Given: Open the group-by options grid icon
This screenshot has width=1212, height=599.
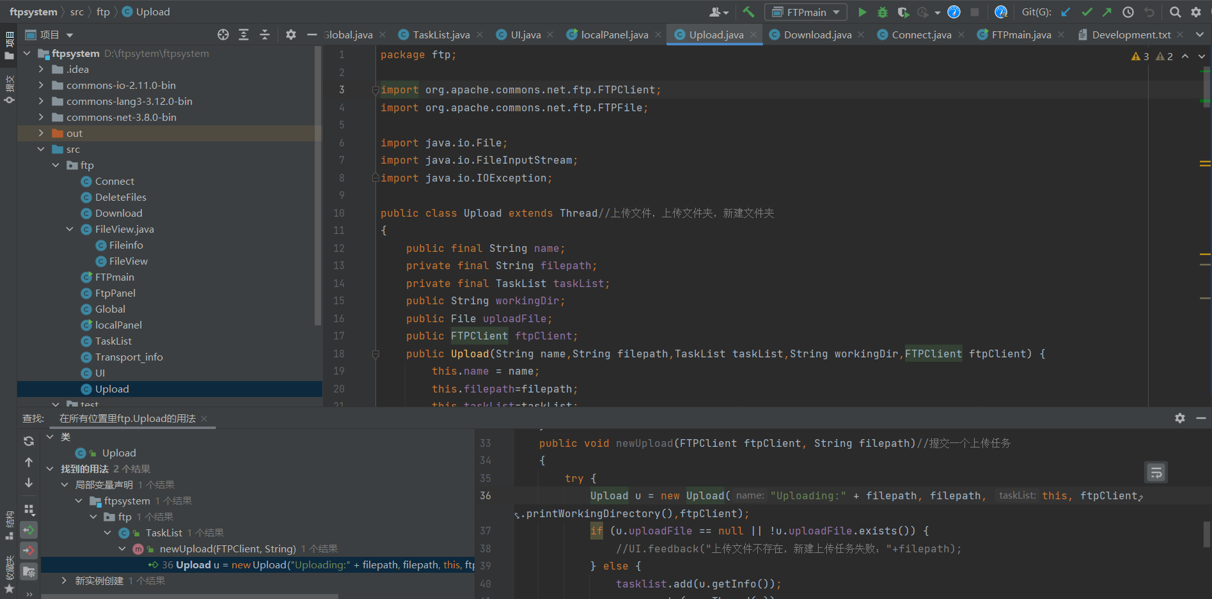Looking at the screenshot, I should click(29, 510).
